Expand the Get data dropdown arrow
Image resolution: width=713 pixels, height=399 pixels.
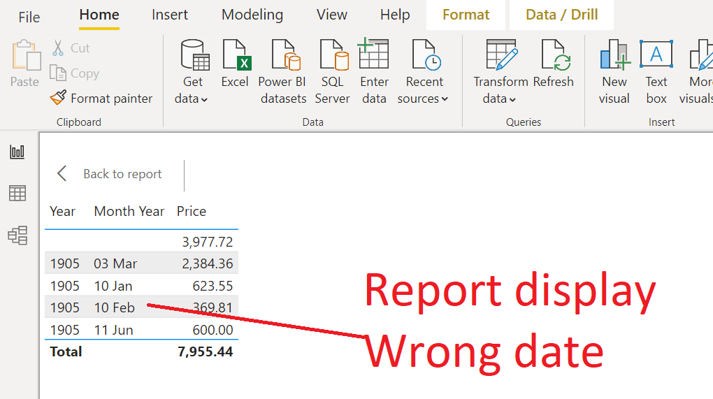(x=204, y=99)
